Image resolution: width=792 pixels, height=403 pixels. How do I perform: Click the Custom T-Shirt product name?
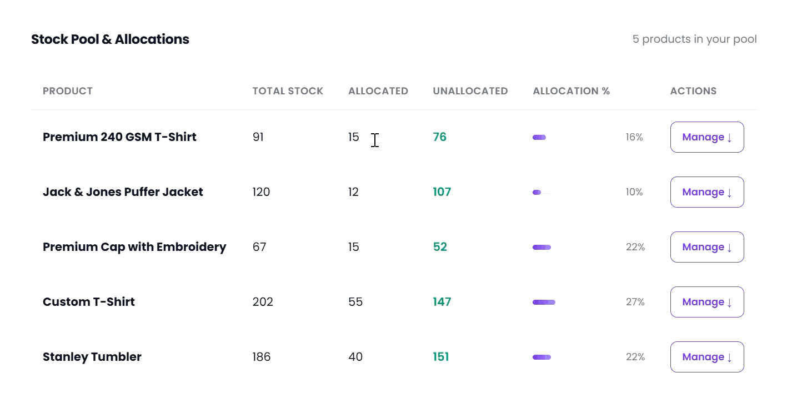tap(89, 302)
